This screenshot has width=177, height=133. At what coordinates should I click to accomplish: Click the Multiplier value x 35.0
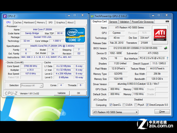[x=30, y=70]
